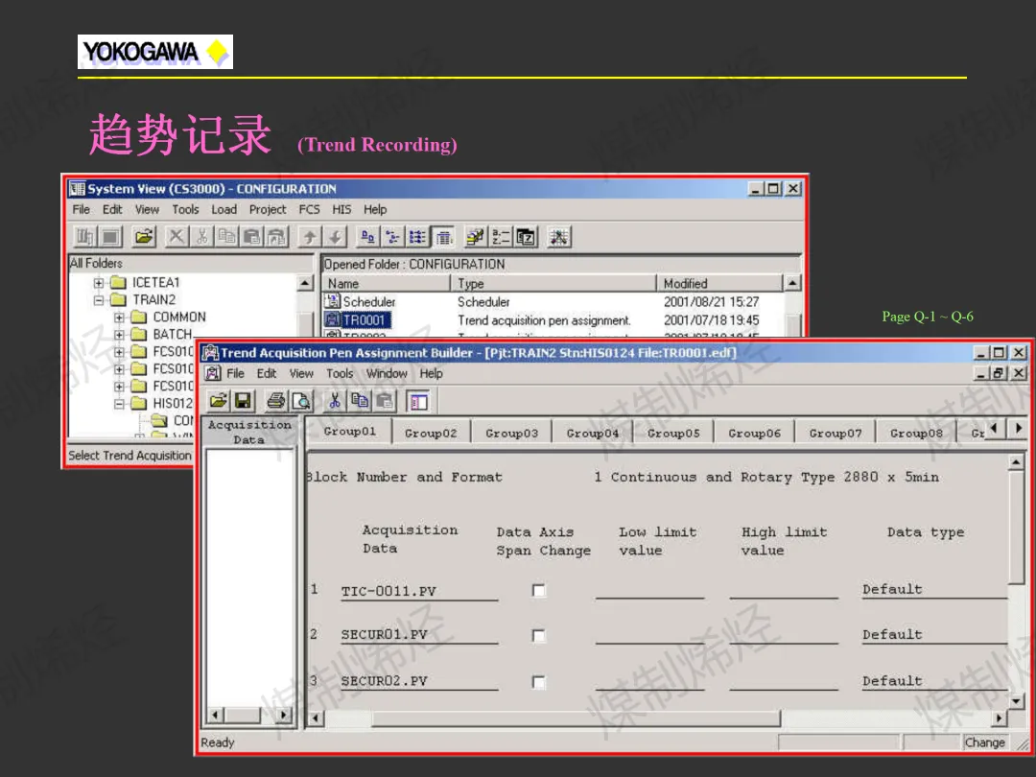Image resolution: width=1036 pixels, height=777 pixels.
Task: Click the gray window icon in System View toolbar
Action: point(109,237)
